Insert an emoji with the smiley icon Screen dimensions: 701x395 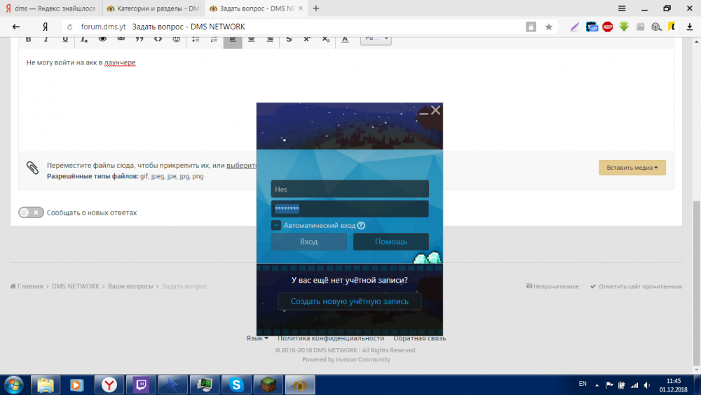point(177,39)
